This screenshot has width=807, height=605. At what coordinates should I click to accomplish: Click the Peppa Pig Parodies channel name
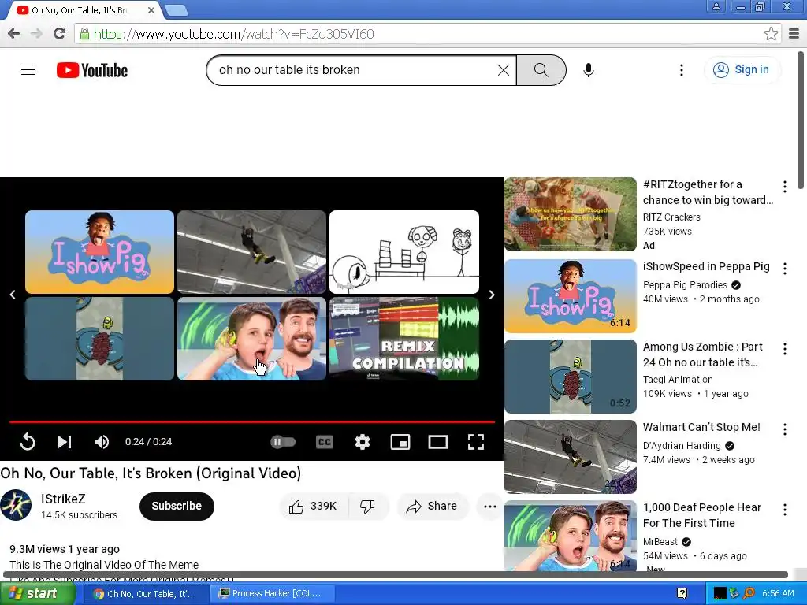[685, 285]
